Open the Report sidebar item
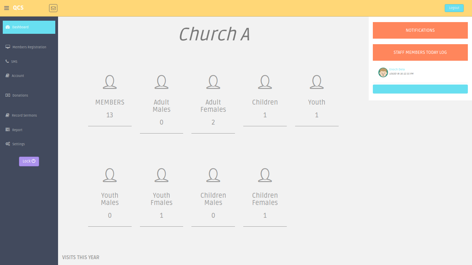Image resolution: width=472 pixels, height=265 pixels. coord(17,130)
